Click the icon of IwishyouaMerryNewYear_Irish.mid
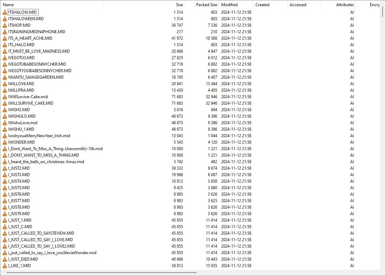 [5, 136]
